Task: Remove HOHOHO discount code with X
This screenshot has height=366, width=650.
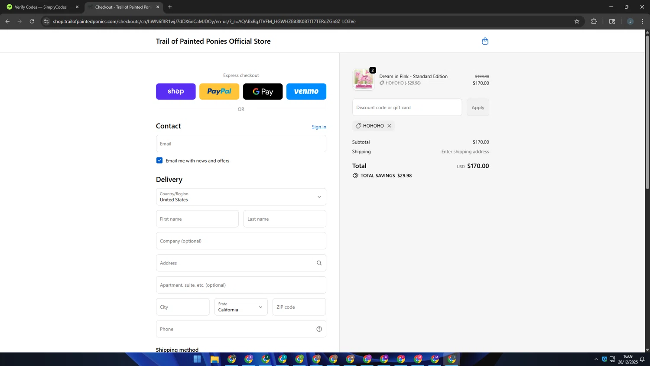Action: pyautogui.click(x=389, y=126)
